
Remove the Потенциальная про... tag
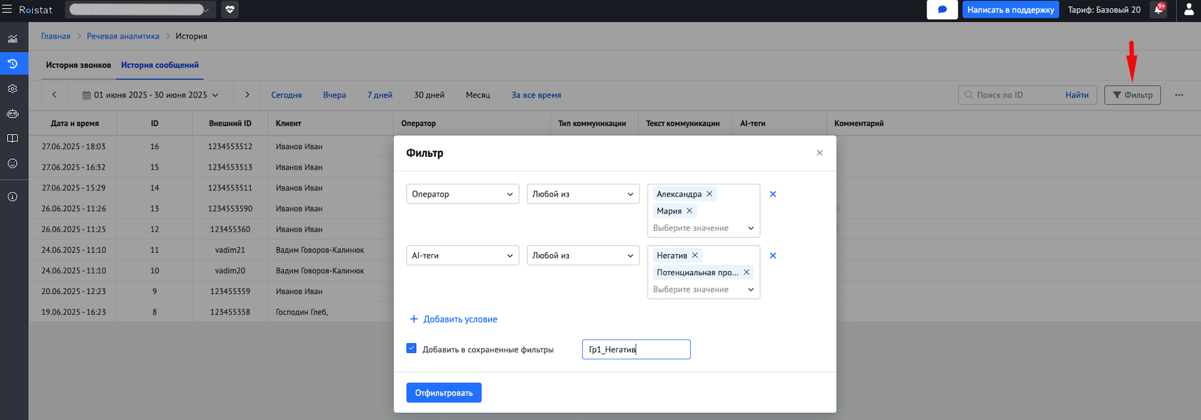(746, 272)
